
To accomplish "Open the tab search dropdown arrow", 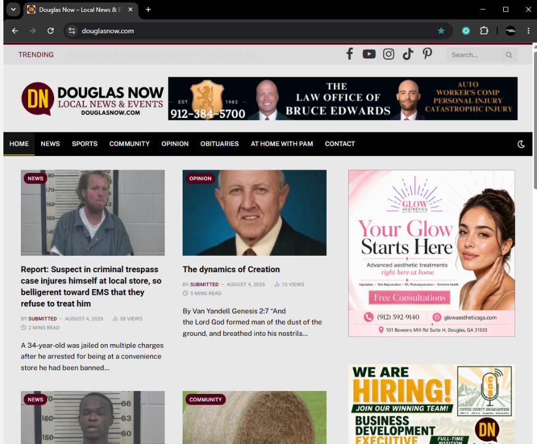I will click(14, 9).
